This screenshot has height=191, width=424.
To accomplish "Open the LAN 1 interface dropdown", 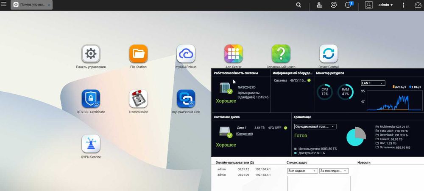I will click(x=373, y=83).
